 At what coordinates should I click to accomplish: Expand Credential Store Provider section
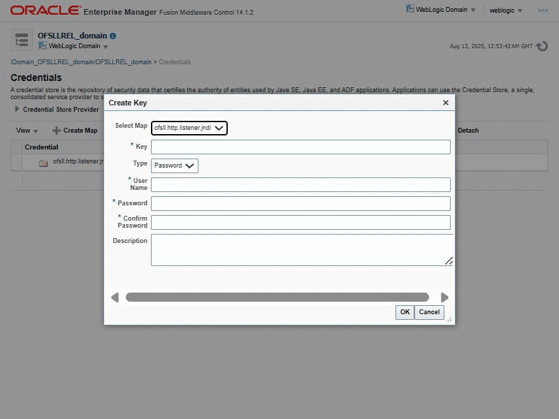(17, 109)
